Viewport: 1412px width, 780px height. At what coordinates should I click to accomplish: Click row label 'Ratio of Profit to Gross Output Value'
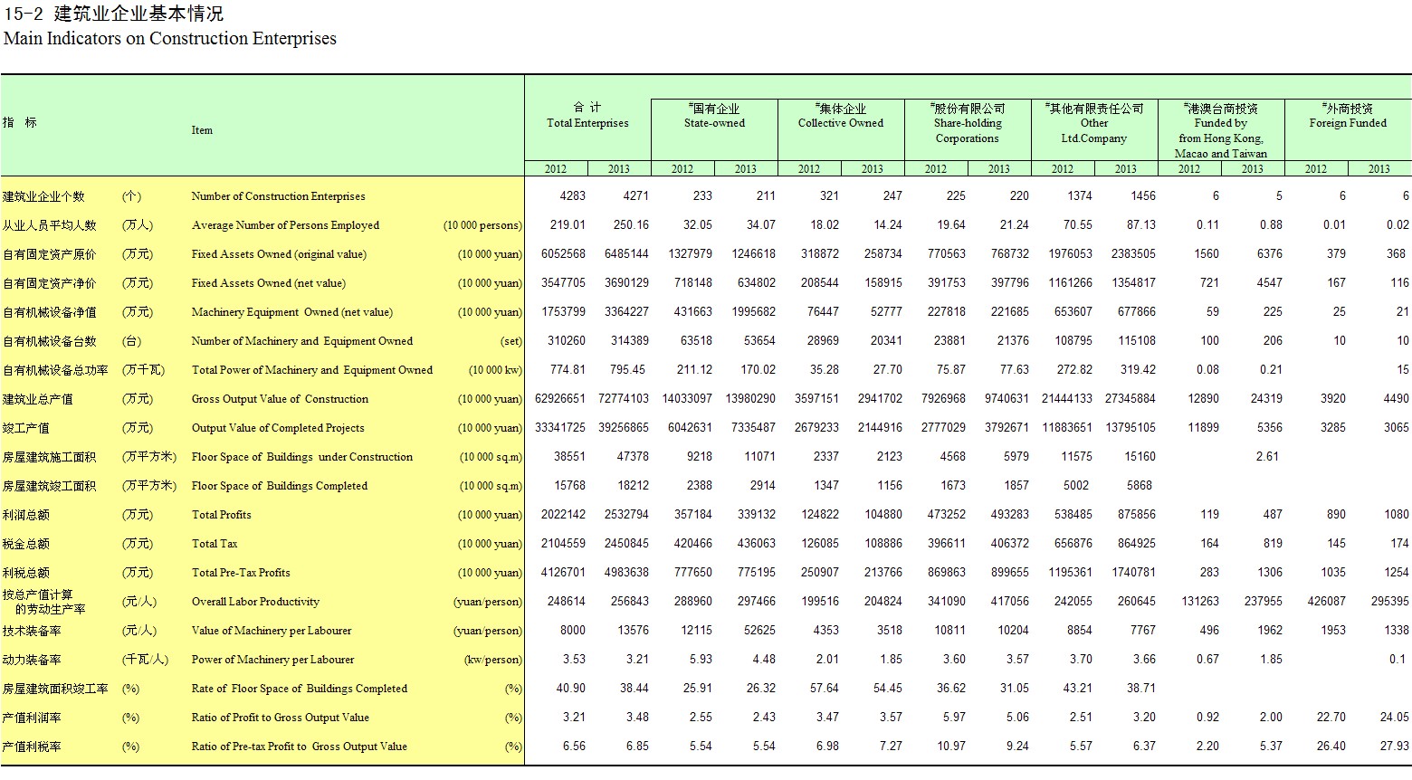281,718
